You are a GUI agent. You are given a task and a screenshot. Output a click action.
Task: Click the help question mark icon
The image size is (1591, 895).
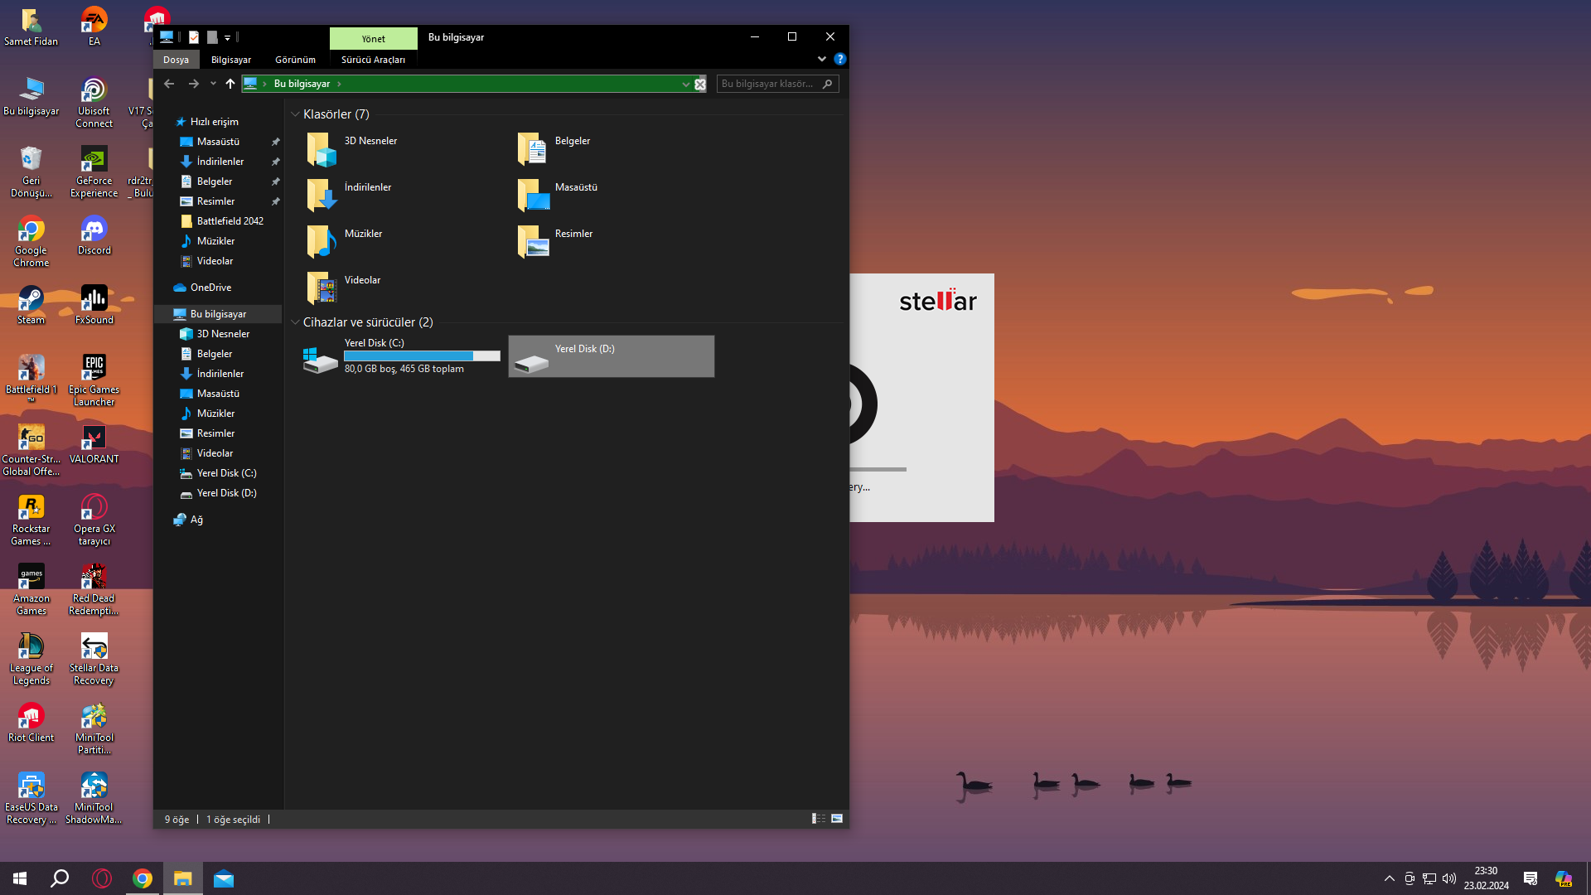[839, 59]
